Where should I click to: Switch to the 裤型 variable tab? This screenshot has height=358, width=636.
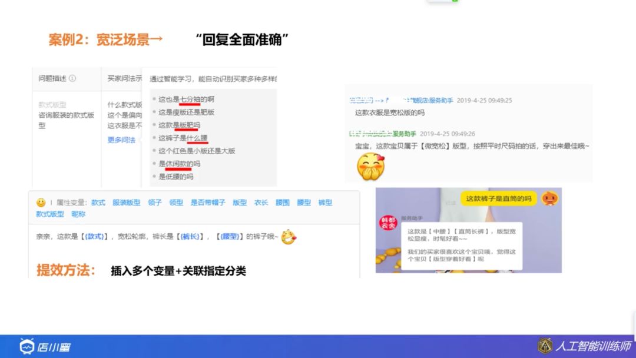tap(324, 203)
